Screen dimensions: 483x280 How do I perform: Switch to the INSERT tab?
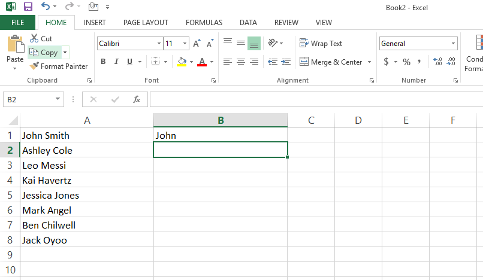95,23
